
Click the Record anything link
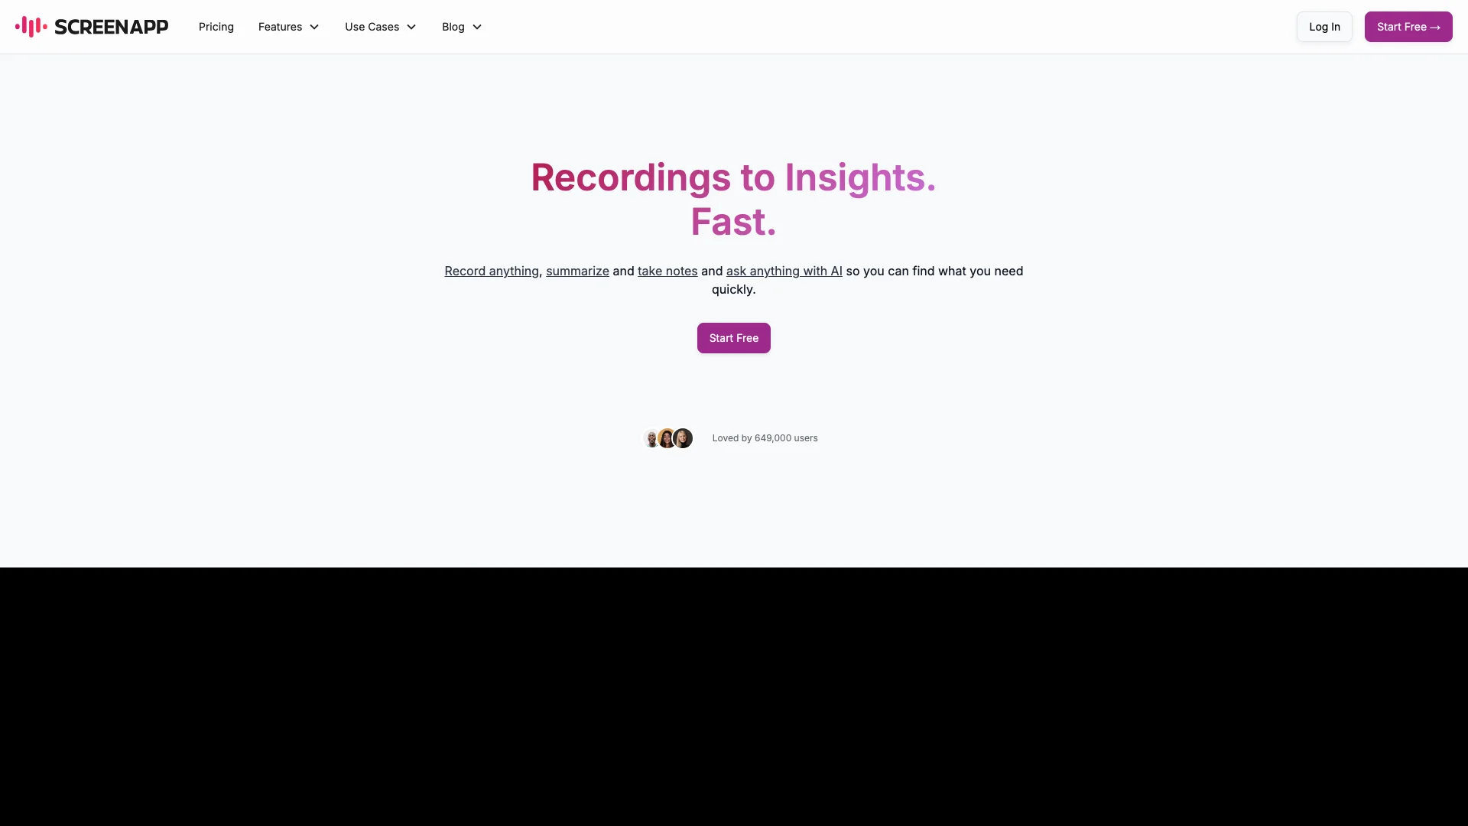[491, 270]
